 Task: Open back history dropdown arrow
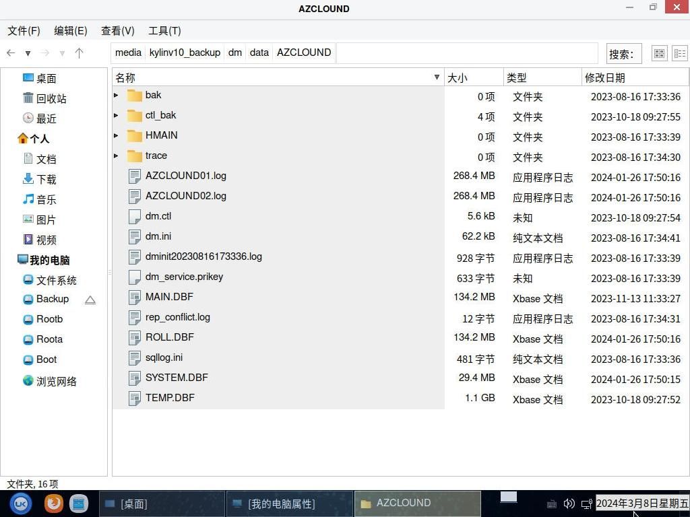click(28, 53)
